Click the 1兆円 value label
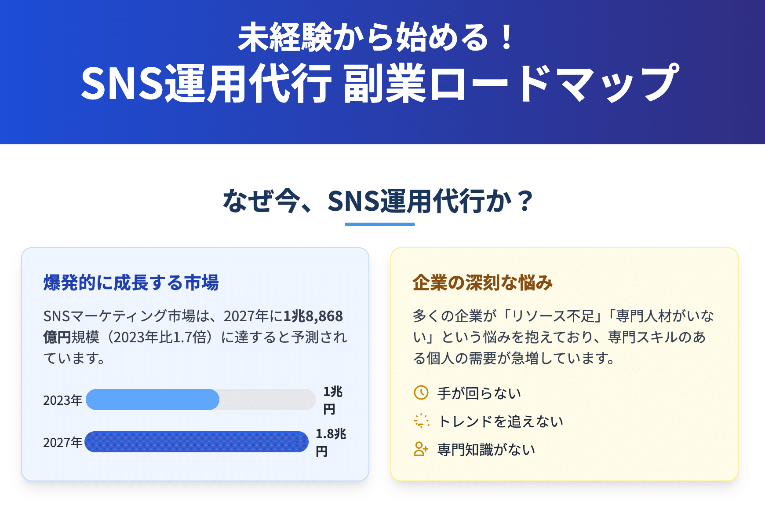Image resolution: width=765 pixels, height=506 pixels. (333, 400)
